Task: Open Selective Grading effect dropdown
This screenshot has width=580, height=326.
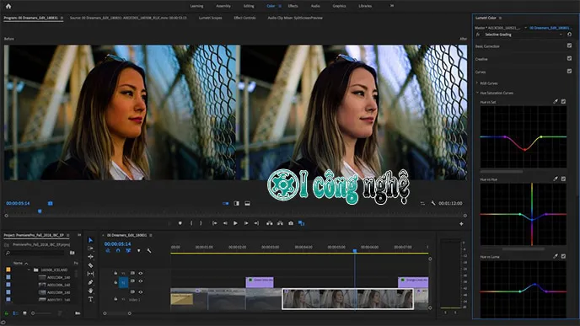Action: [x=561, y=35]
